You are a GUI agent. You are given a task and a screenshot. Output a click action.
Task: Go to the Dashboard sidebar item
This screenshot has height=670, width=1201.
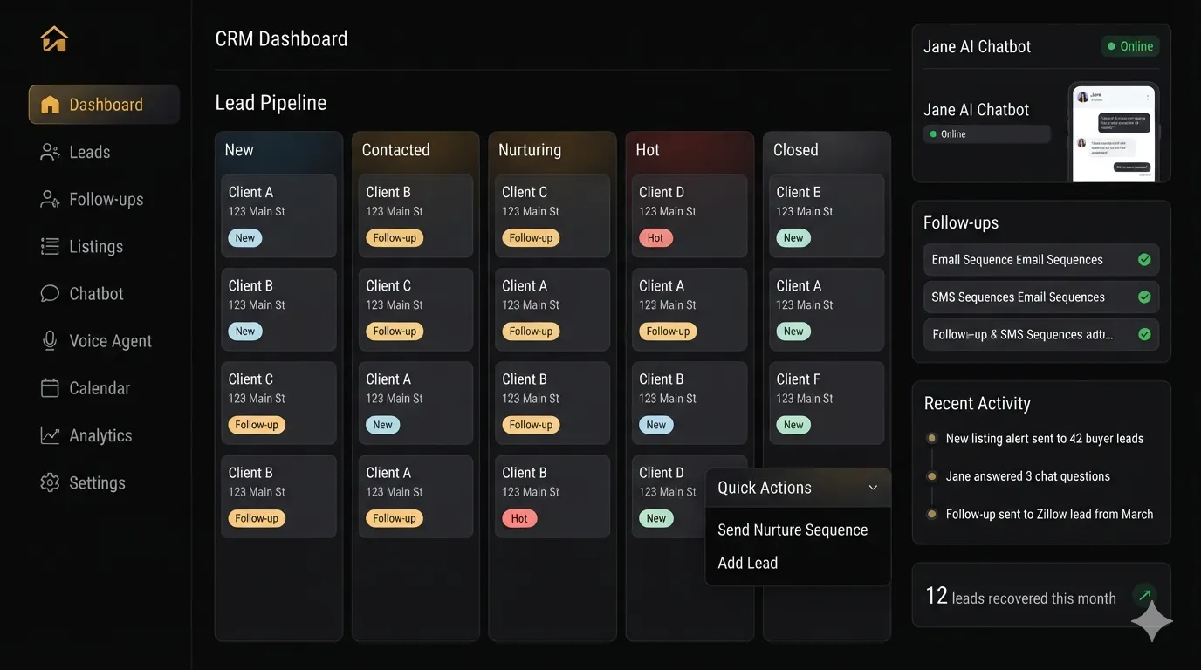tap(104, 105)
